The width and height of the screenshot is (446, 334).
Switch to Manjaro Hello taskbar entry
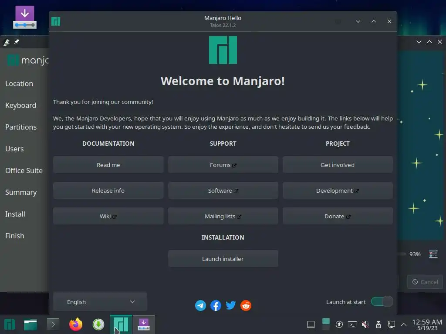[x=121, y=324]
